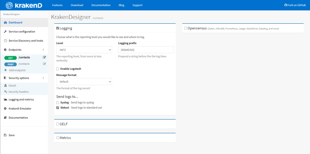Click the green GET method badge
The height and width of the screenshot is (154, 310).
tap(11, 58)
